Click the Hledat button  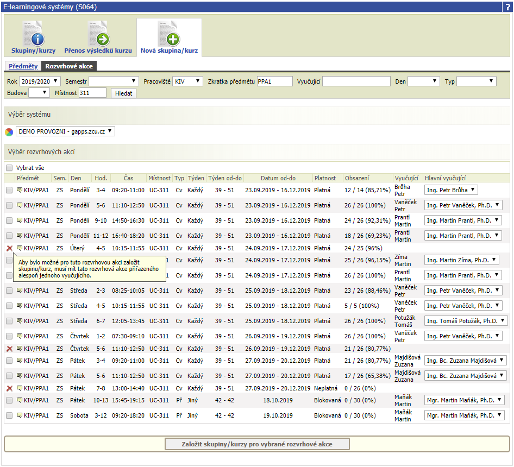(123, 93)
